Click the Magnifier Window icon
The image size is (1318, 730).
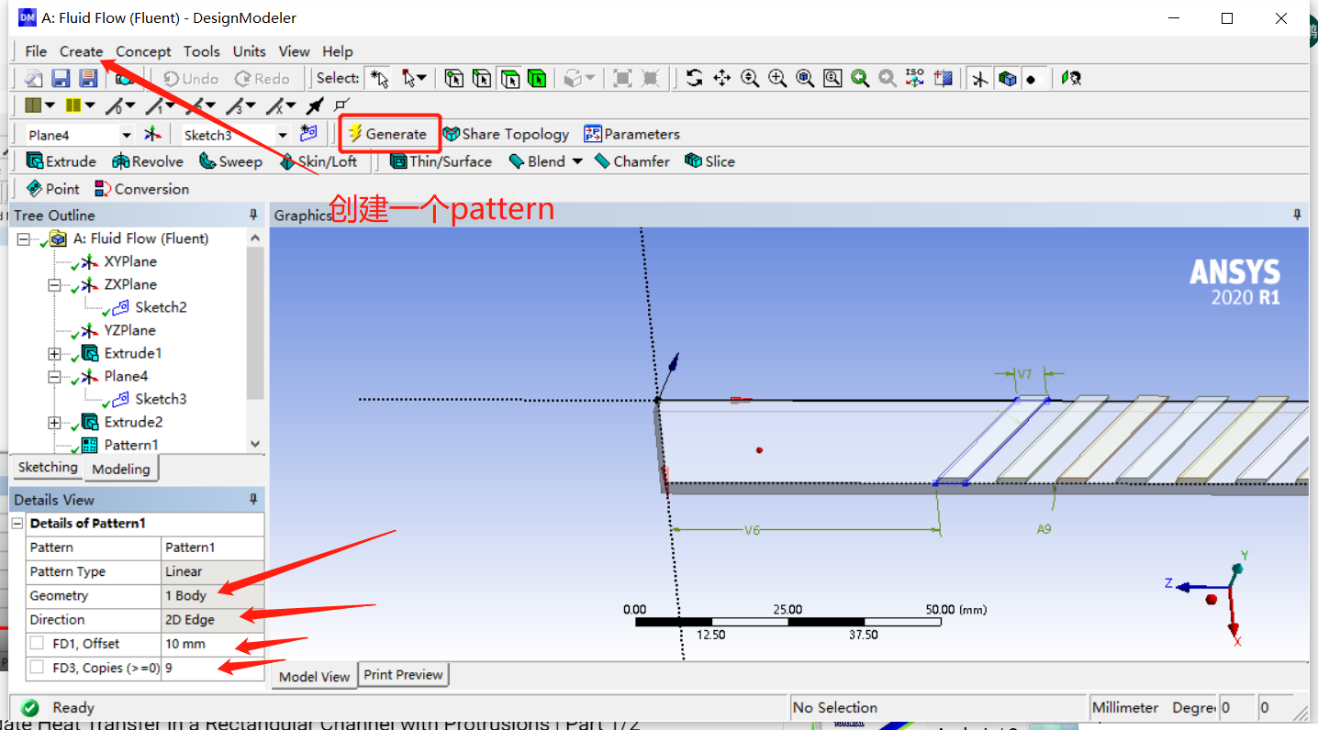tap(832, 79)
